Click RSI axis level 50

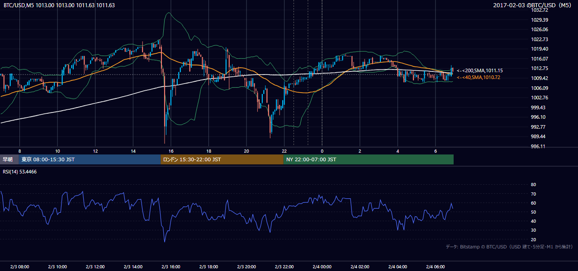point(533,212)
